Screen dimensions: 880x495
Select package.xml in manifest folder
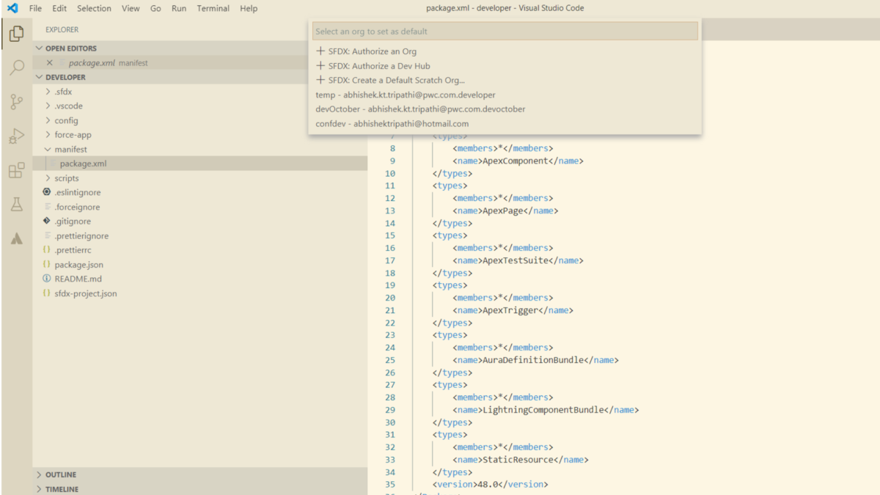point(200,164)
